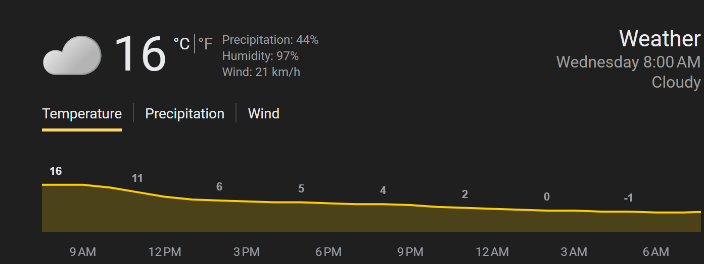The width and height of the screenshot is (704, 264).
Task: Switch temperature unit to °F
Action: tap(205, 44)
